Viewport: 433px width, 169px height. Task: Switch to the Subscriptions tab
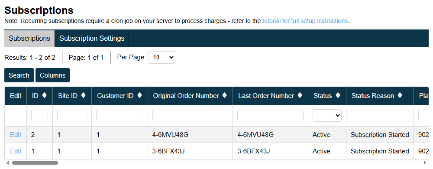(x=29, y=39)
